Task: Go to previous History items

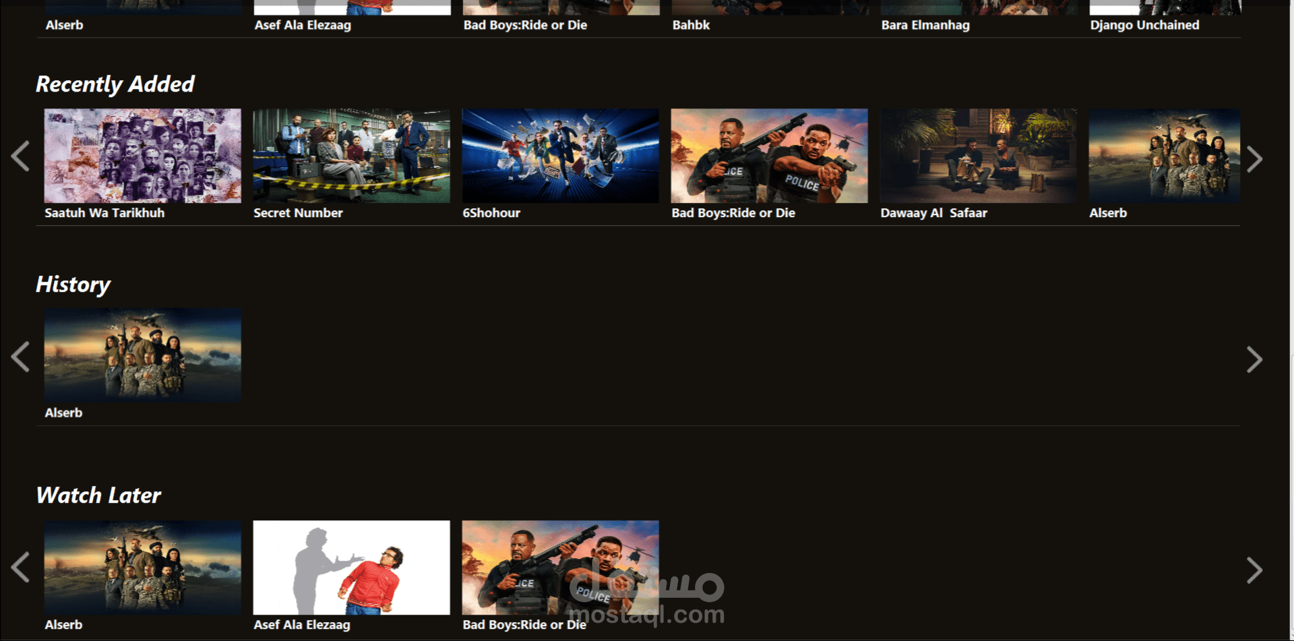Action: (x=20, y=357)
